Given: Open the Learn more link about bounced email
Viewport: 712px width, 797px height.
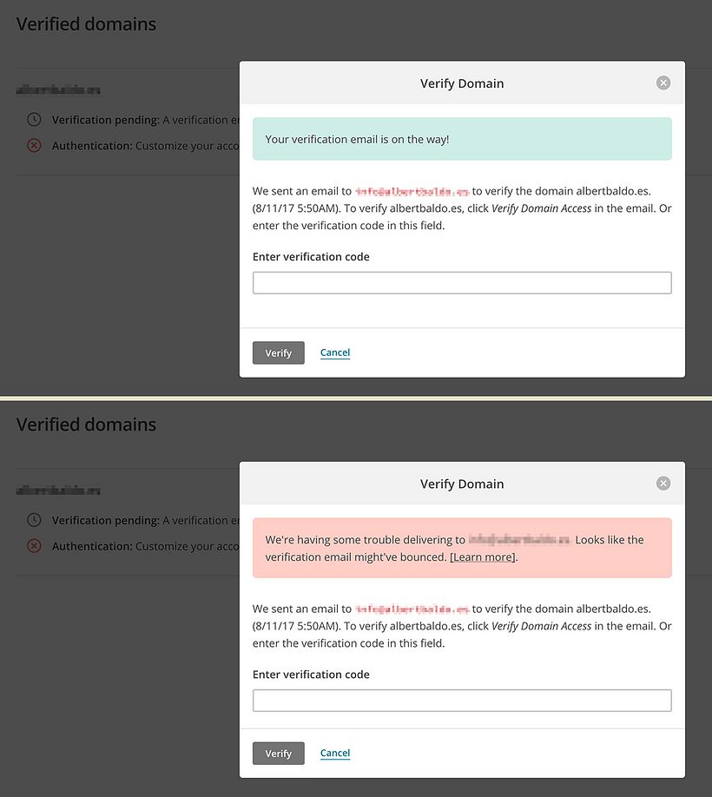Looking at the screenshot, I should (482, 557).
